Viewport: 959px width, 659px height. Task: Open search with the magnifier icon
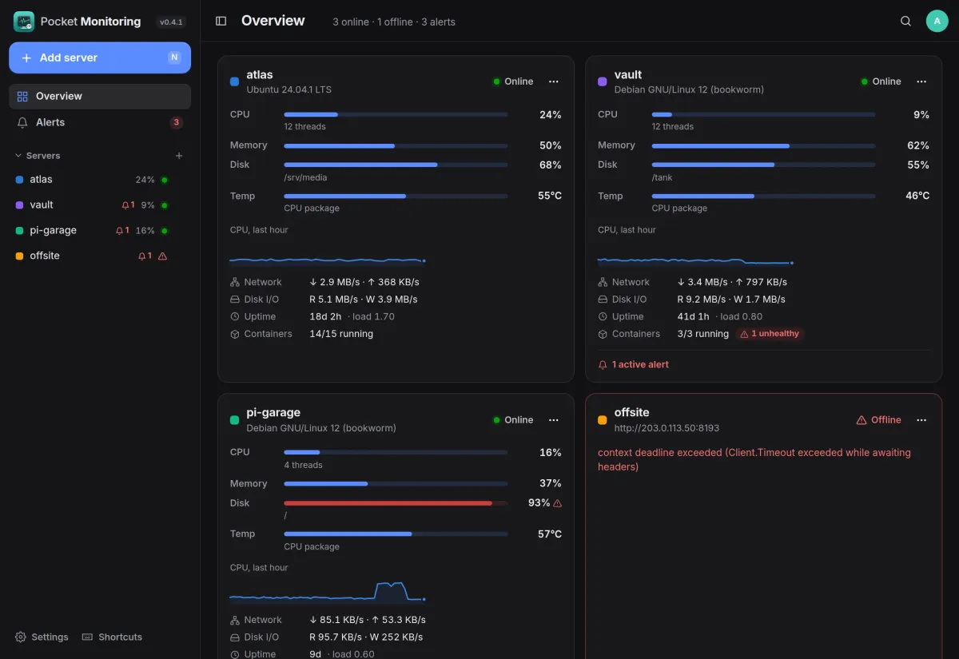coord(905,22)
